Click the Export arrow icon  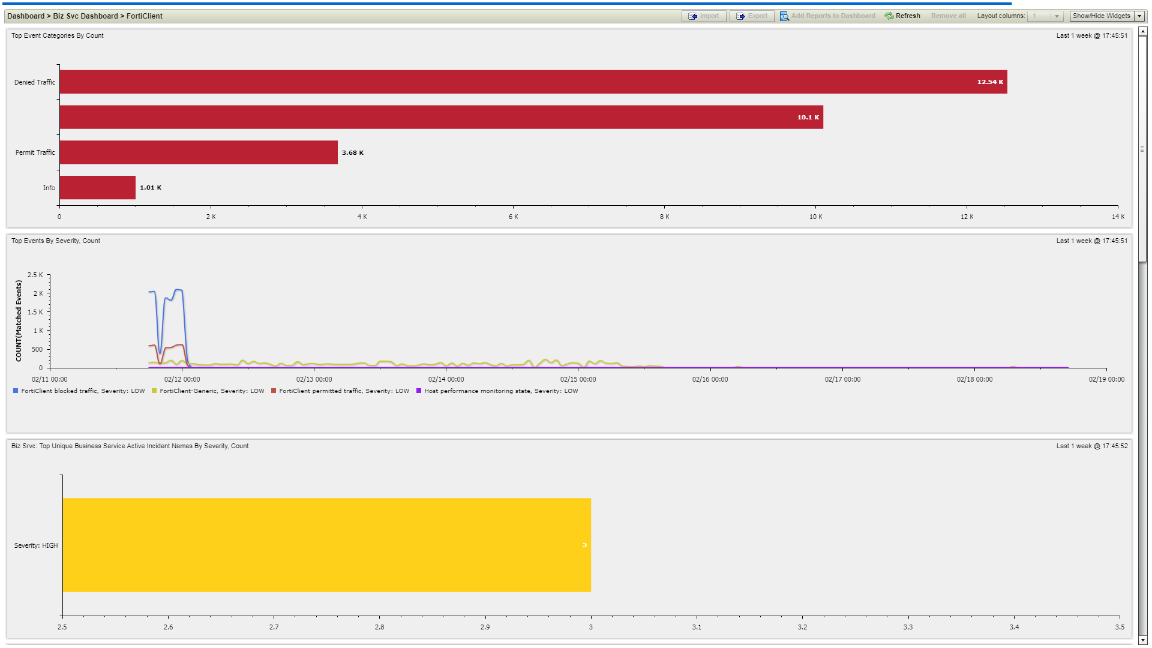click(x=740, y=16)
